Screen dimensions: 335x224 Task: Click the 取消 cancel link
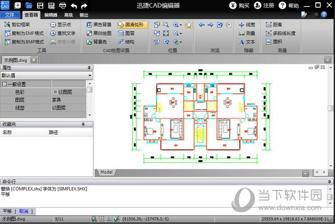click(24, 211)
